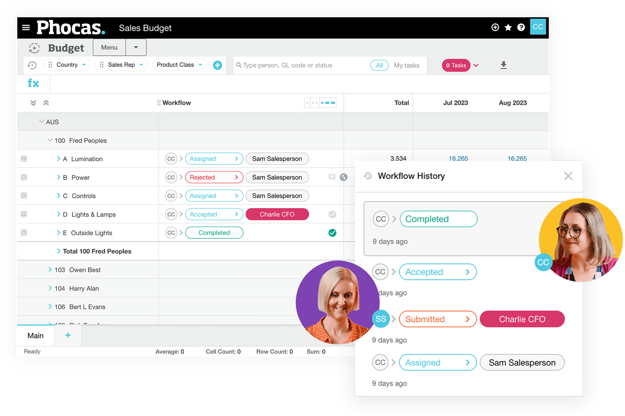Add a new sheet tab with plus
Screen dimensions: 625x416
68,335
